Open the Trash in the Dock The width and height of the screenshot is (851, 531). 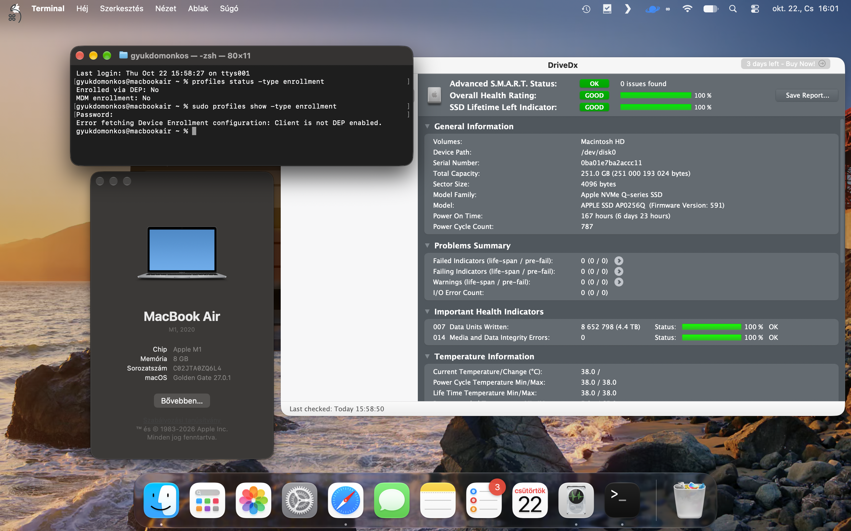[689, 500]
